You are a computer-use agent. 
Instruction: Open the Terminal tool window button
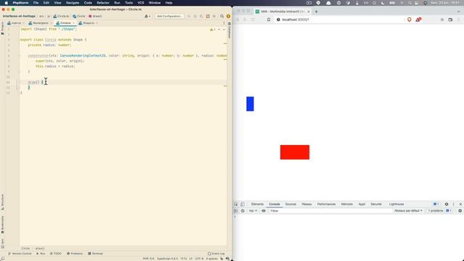pyautogui.click(x=95, y=254)
